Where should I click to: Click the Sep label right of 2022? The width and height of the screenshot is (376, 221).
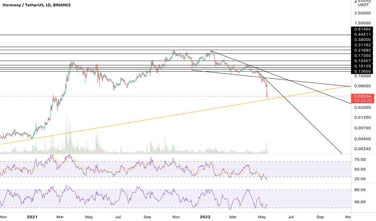(320, 217)
